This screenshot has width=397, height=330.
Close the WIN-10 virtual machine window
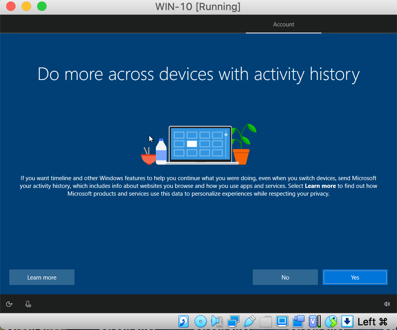pos(10,6)
